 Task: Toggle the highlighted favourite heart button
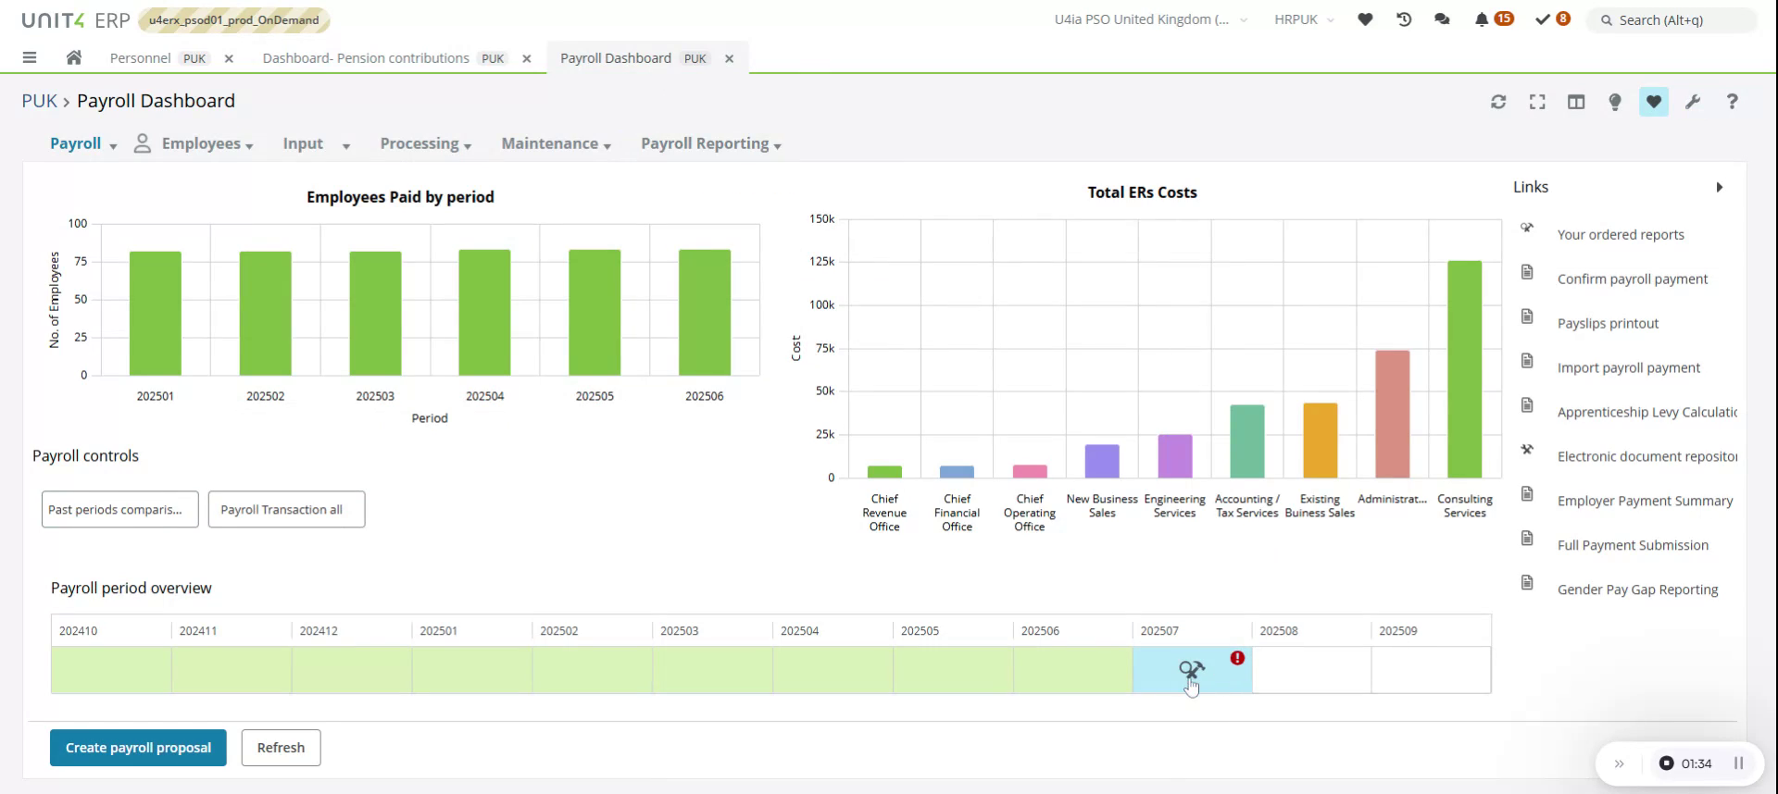1654,102
